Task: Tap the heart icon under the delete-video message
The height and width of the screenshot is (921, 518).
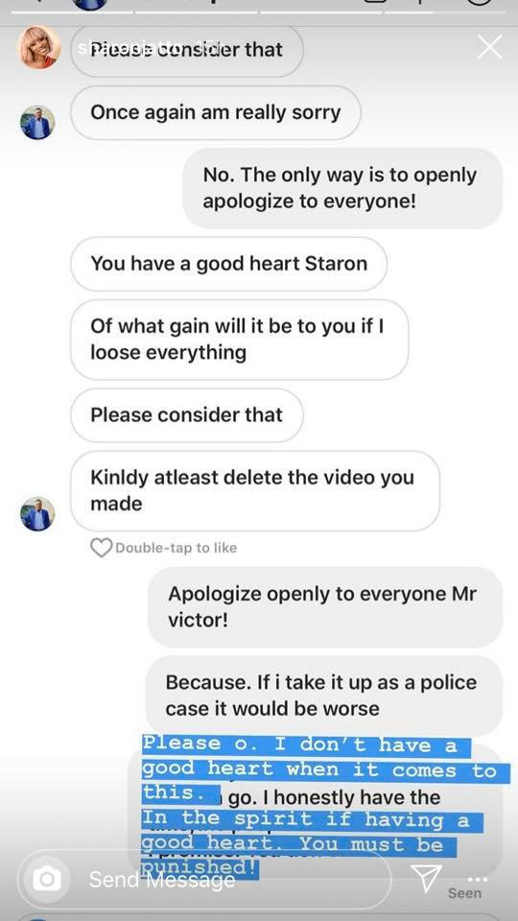Action: [101, 548]
